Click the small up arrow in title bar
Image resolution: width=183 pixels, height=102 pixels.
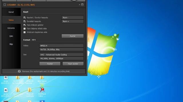click(x=79, y=5)
